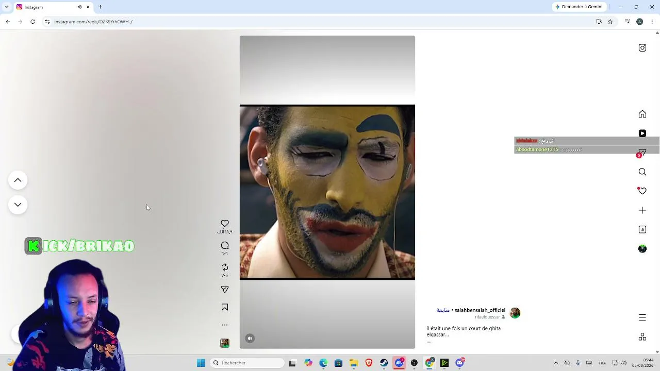Open the Reels icon in the sidebar

(x=642, y=133)
